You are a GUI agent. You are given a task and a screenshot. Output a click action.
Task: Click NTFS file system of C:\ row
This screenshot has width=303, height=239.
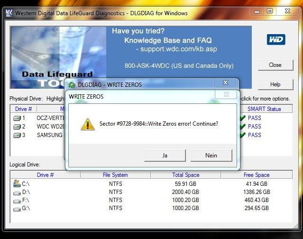pyautogui.click(x=116, y=184)
